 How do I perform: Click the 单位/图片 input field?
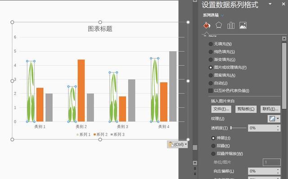click(x=272, y=162)
